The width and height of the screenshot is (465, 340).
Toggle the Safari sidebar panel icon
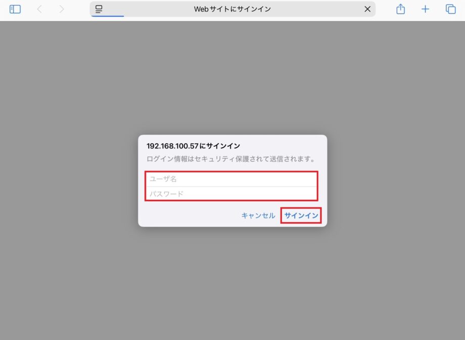(15, 9)
